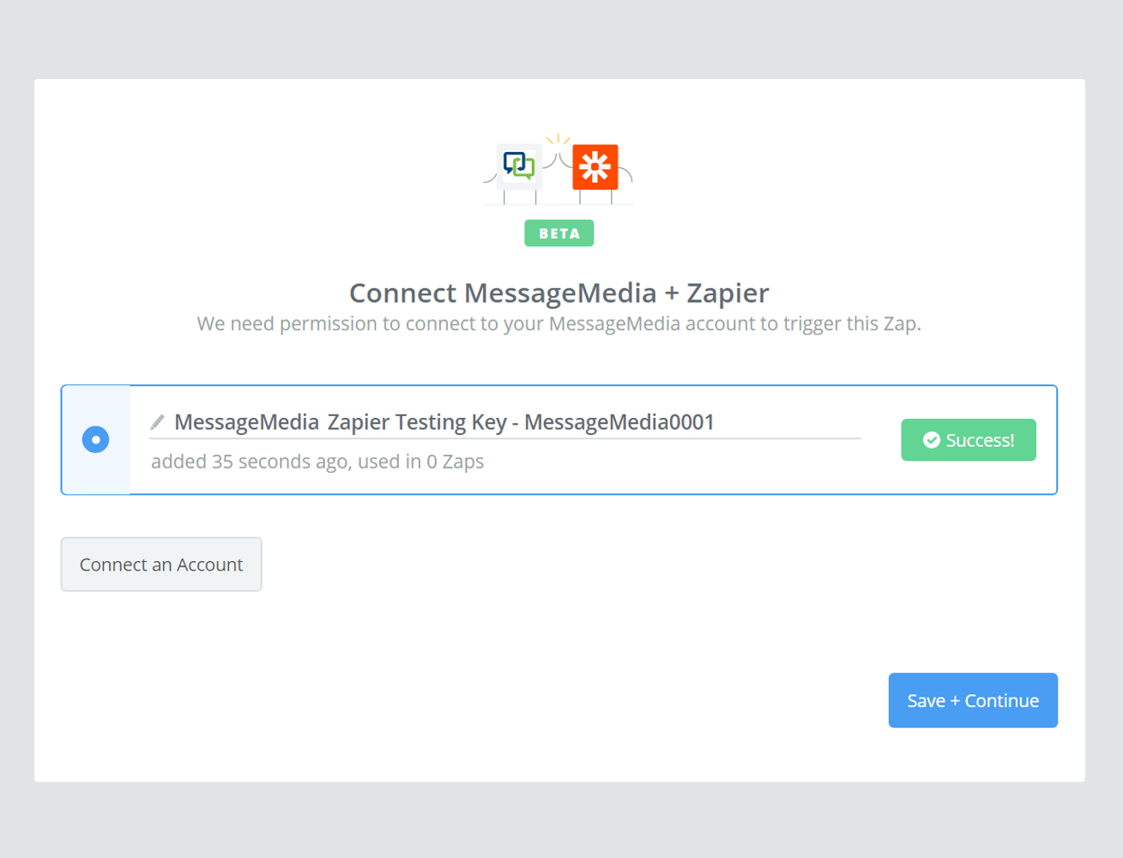Click the orange Zapier asterisk logo
This screenshot has height=858, width=1123.
(595, 166)
